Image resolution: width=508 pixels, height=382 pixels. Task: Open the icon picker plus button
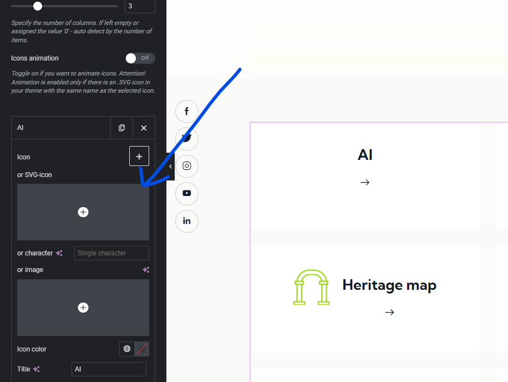tap(139, 157)
